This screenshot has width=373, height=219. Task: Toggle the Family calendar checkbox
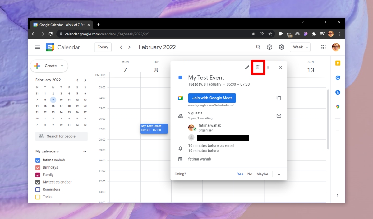(38, 175)
